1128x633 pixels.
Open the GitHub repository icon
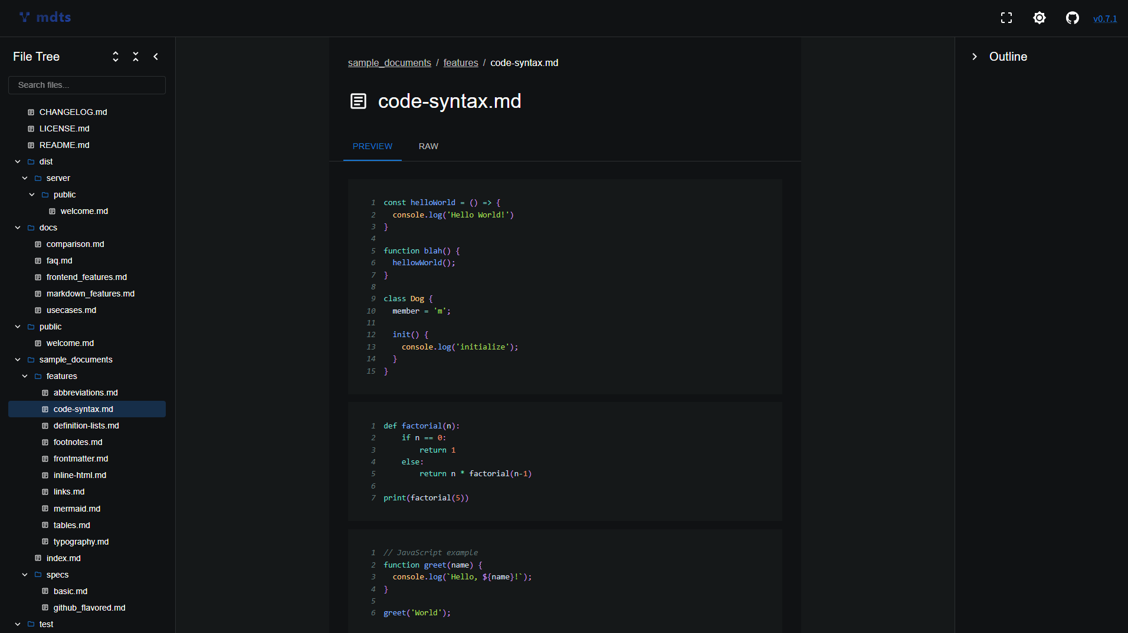point(1073,18)
